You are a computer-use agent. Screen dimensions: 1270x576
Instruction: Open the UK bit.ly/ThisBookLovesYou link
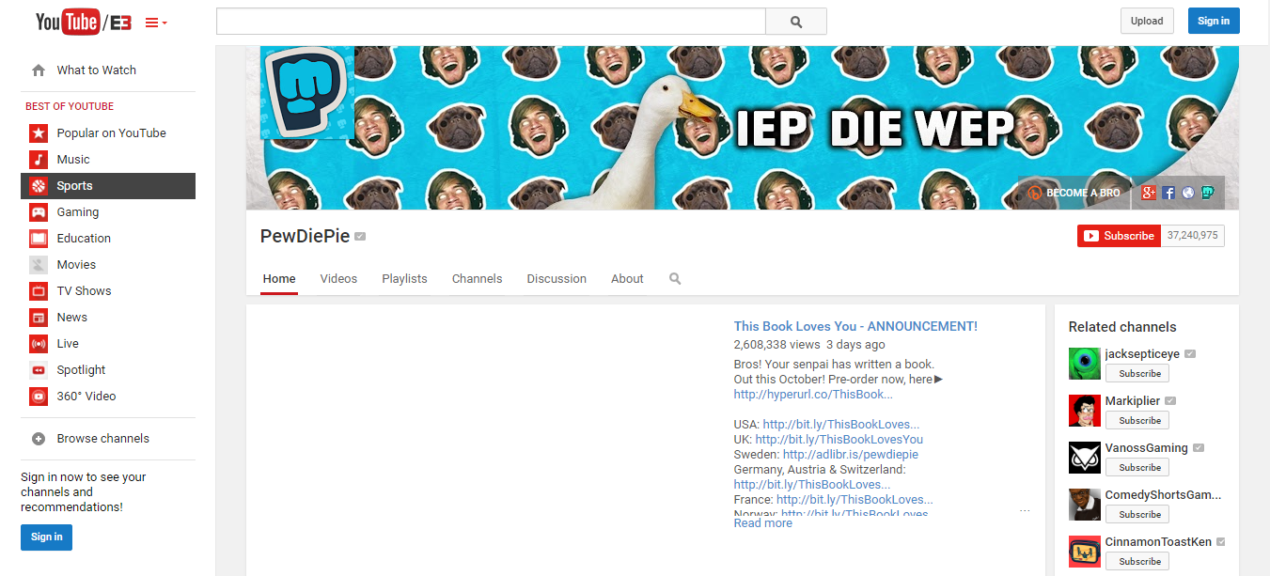click(839, 440)
